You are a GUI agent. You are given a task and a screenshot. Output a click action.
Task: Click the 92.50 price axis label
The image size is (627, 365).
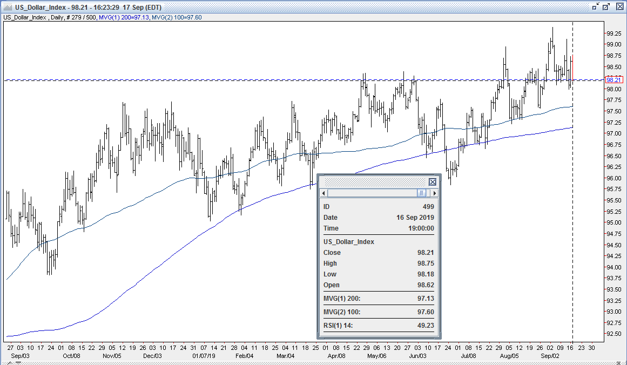[x=614, y=334]
